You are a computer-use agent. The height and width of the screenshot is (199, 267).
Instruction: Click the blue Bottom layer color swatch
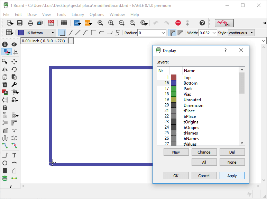pyautogui.click(x=174, y=83)
